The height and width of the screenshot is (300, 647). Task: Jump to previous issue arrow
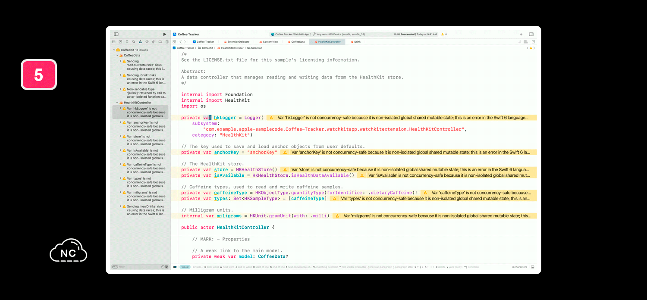527,48
